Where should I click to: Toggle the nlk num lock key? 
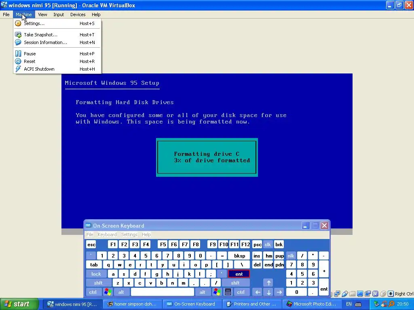[x=291, y=256]
